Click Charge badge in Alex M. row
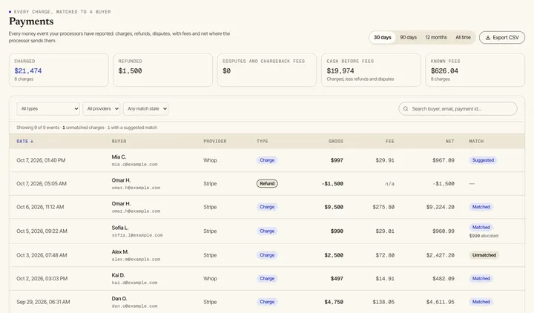This screenshot has width=534, height=313. click(x=267, y=255)
